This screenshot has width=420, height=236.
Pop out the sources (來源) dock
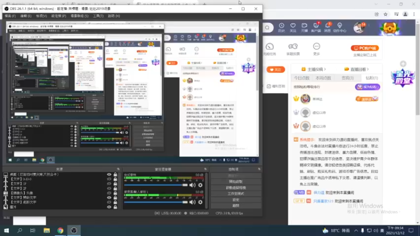[x=118, y=169]
